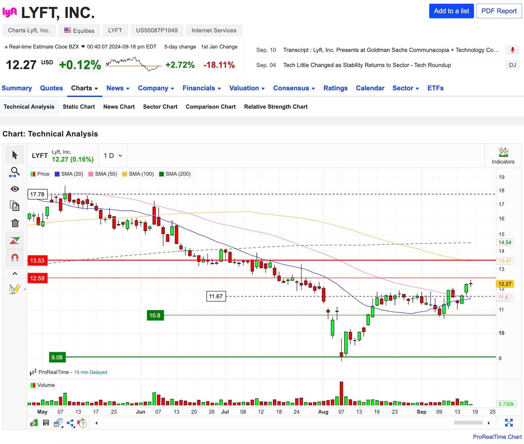Click the trash delete drawings icon
The width and height of the screenshot is (524, 444).
click(15, 223)
